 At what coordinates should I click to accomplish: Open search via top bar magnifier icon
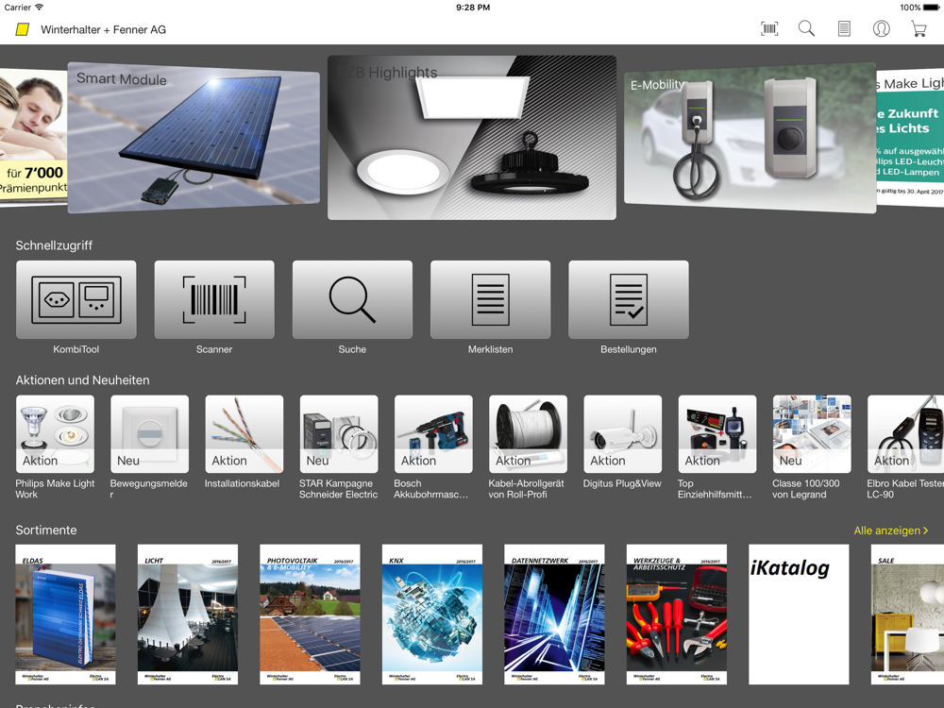[807, 29]
